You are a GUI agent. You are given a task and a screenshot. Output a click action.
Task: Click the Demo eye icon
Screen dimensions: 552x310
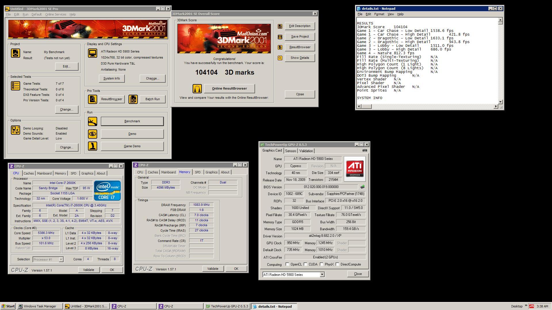point(93,134)
